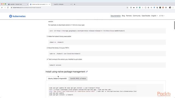175x98 pixels.
Task: Select the CentOS, RHEL or Fedora tab
Action: (x=78, y=79)
